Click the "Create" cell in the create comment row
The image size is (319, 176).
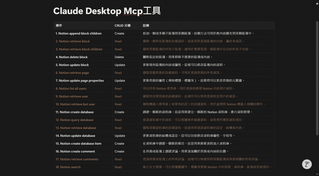126,151
